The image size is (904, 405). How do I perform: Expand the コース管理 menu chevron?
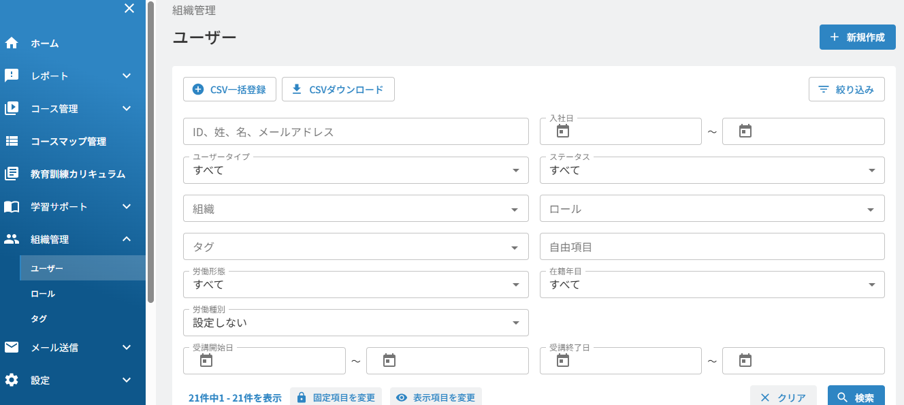tap(127, 108)
